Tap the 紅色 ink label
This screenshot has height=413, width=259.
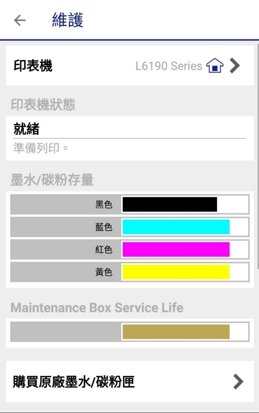[104, 249]
